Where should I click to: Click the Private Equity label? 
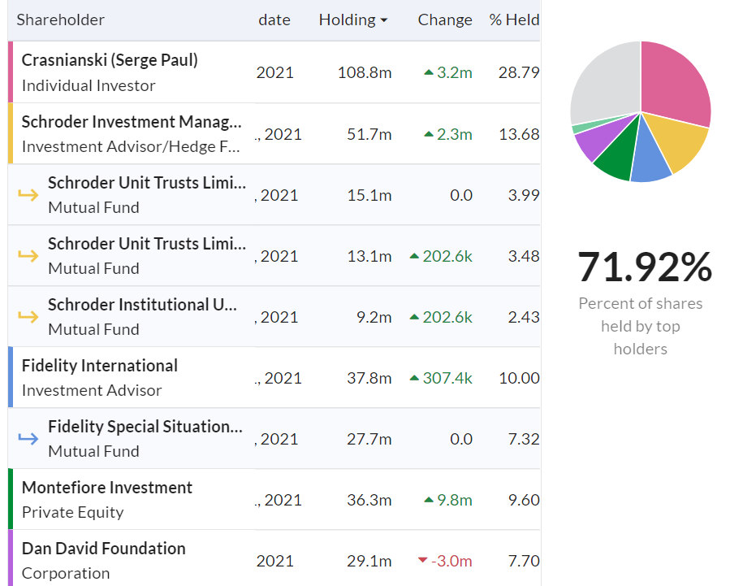pos(72,512)
